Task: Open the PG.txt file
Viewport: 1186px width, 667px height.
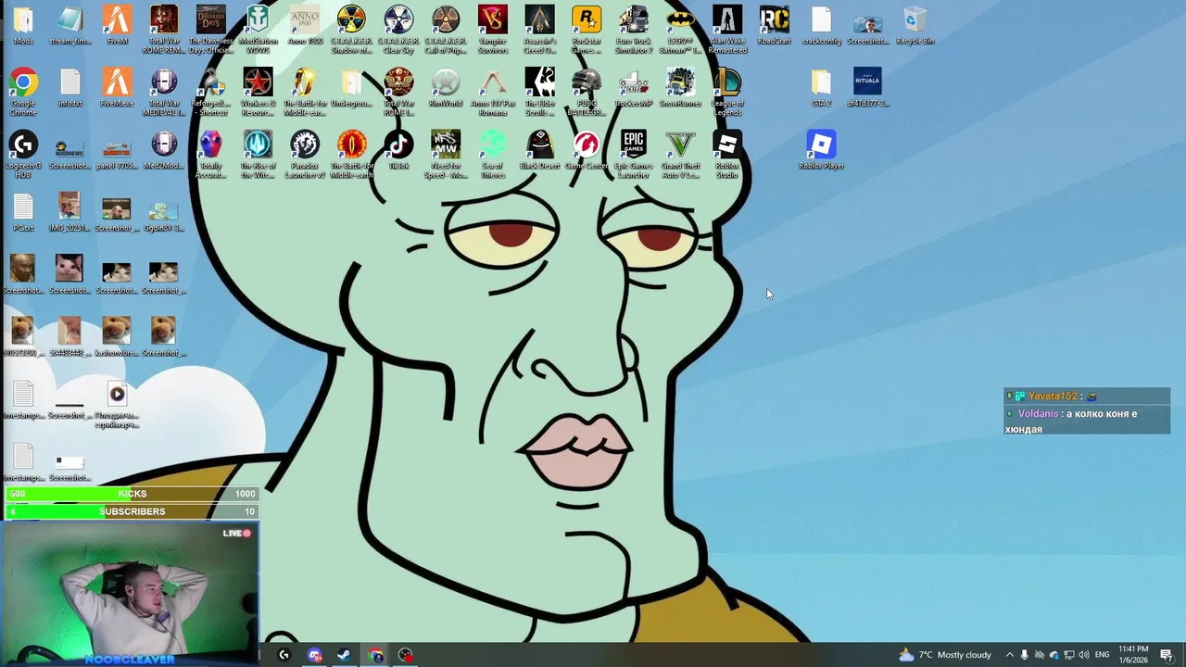Action: tap(23, 213)
